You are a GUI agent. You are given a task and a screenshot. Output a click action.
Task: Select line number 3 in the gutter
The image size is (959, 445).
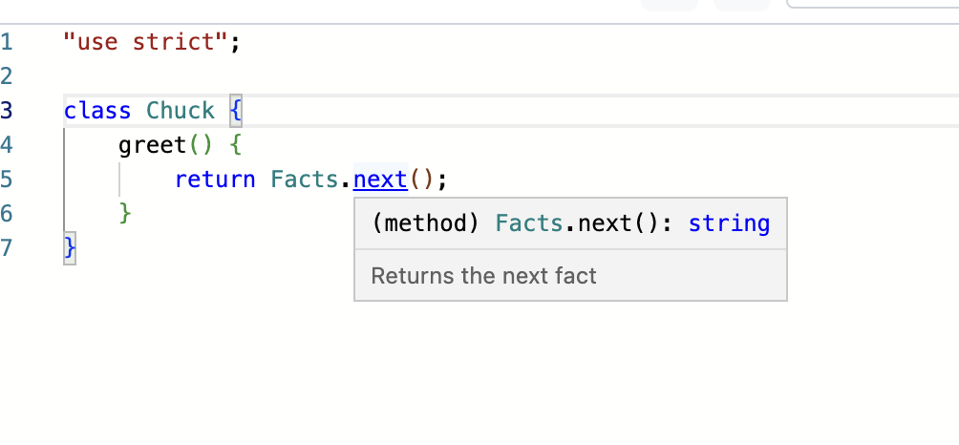8,111
